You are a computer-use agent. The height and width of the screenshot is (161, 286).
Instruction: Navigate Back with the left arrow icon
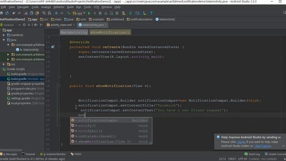coord(56,13)
